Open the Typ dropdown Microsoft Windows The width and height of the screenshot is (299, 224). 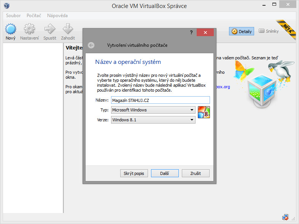point(153,110)
